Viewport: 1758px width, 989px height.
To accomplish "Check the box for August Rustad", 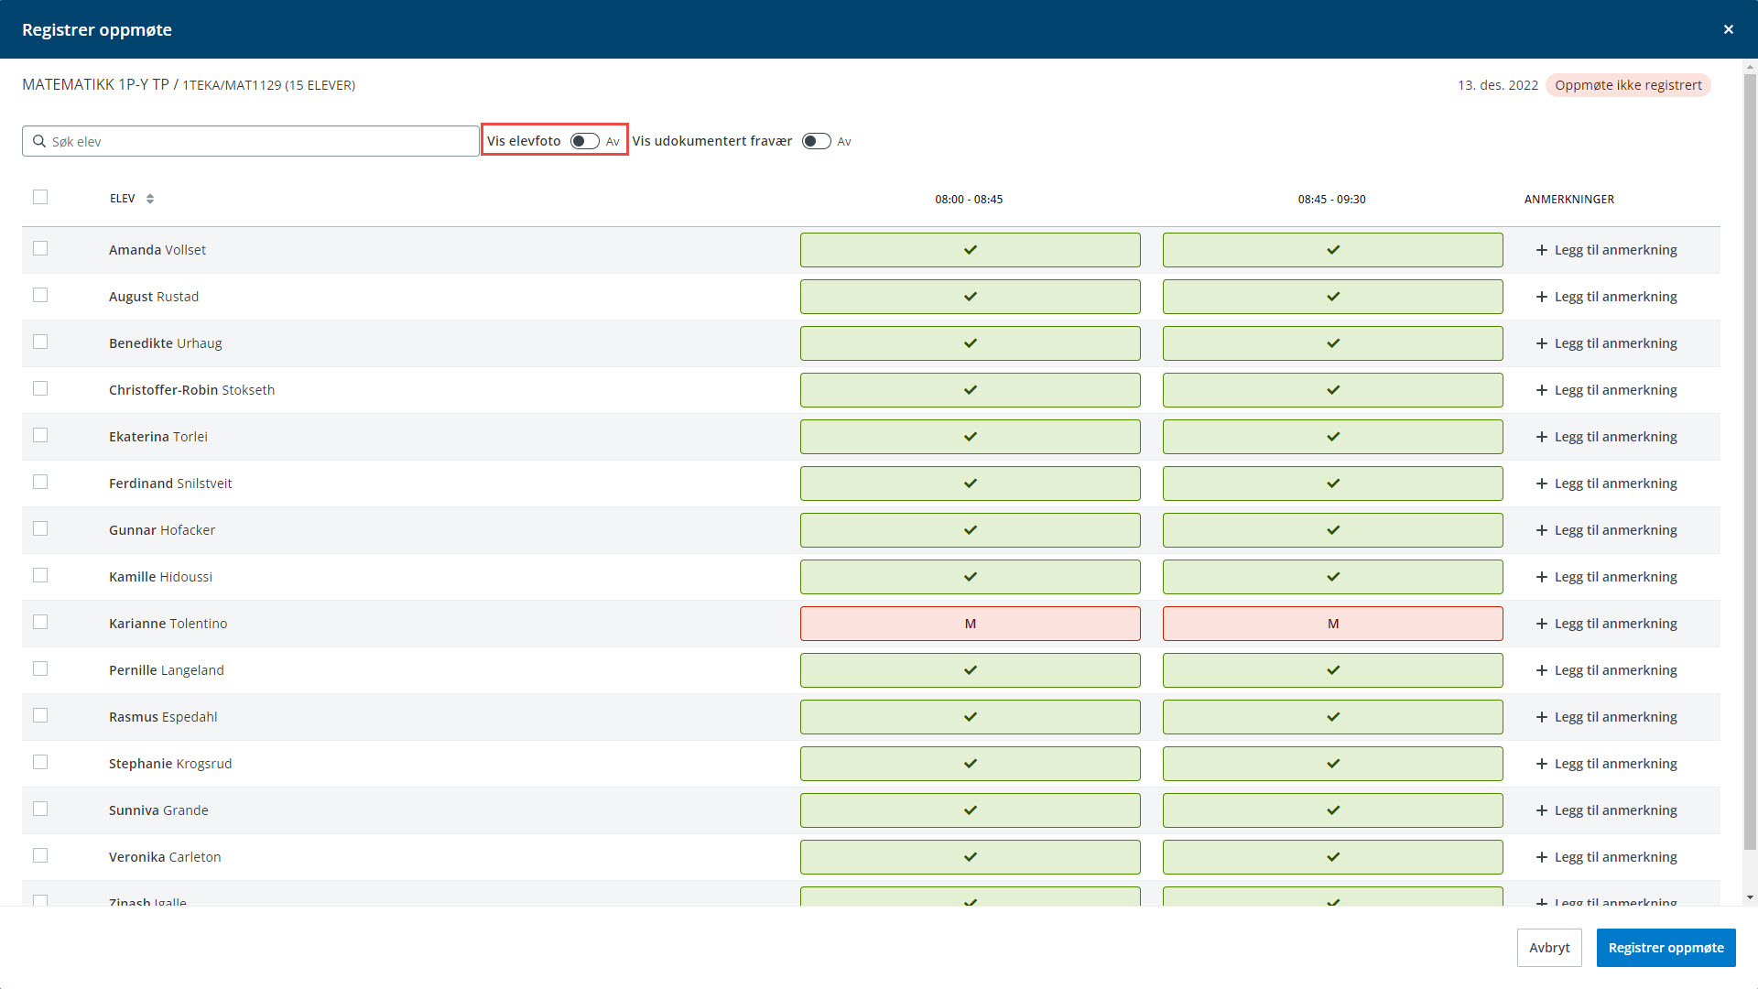I will pyautogui.click(x=40, y=295).
